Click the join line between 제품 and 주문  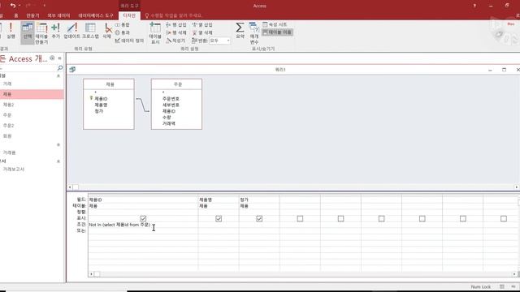(143, 105)
